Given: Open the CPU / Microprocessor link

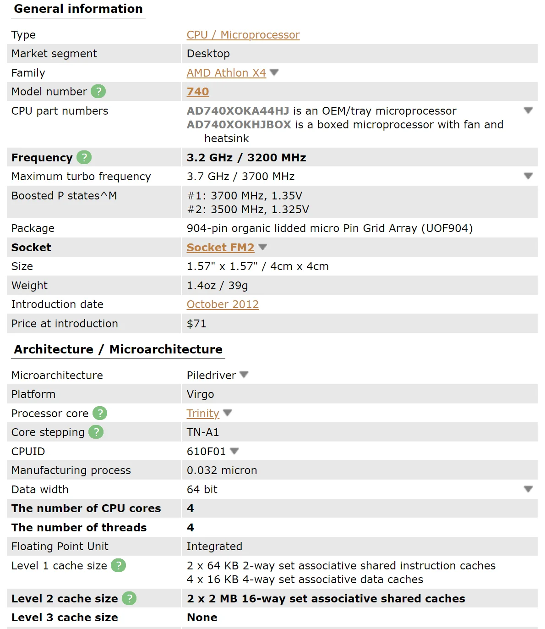Looking at the screenshot, I should tap(243, 35).
